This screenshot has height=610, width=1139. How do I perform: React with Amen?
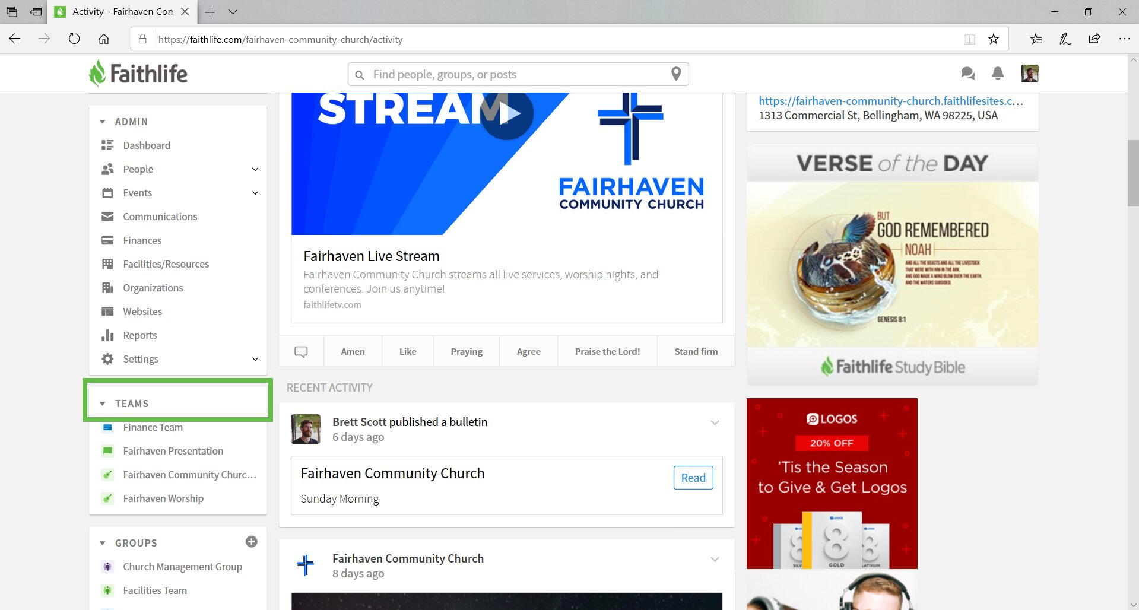353,351
